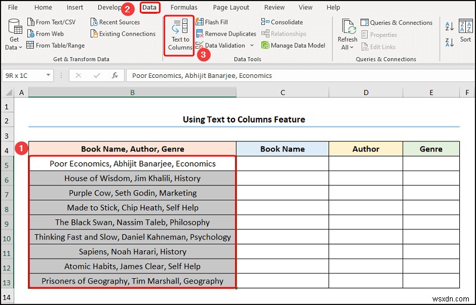Select cell 'Made to Stick, Chip Heath, Self Help'
This screenshot has width=476, height=305.
(132, 207)
